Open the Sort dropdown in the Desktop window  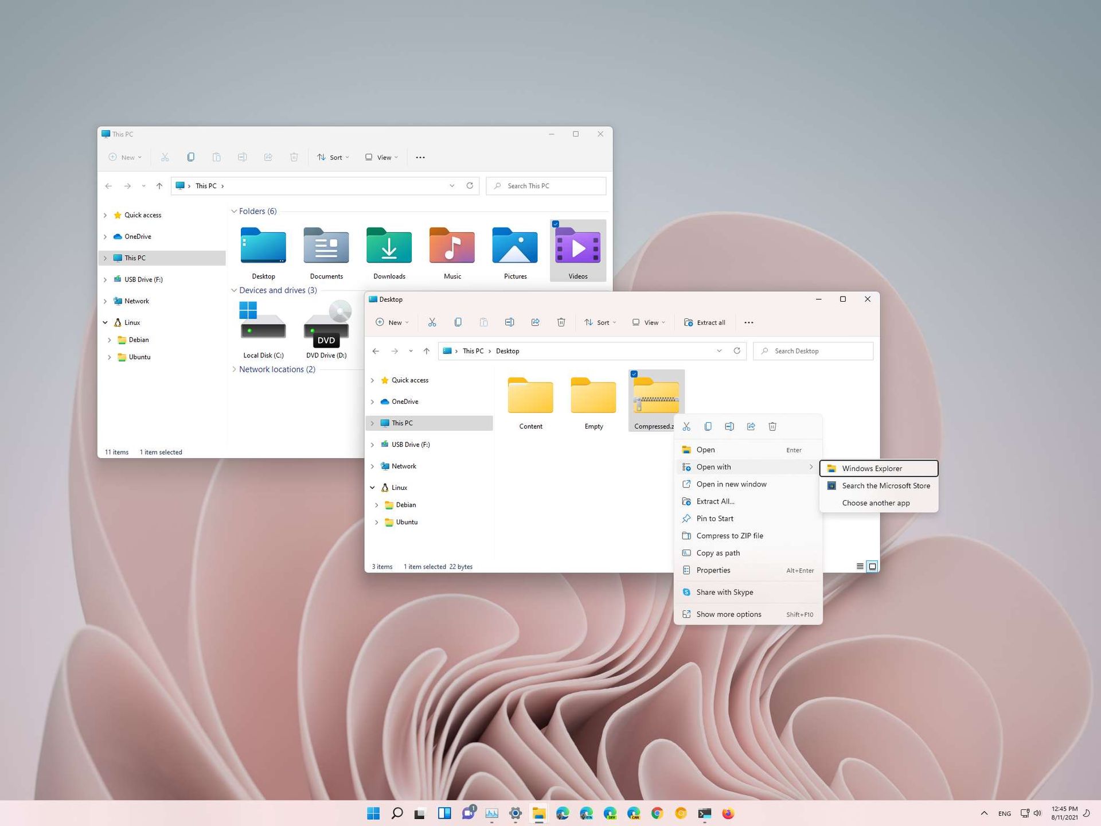pyautogui.click(x=600, y=322)
